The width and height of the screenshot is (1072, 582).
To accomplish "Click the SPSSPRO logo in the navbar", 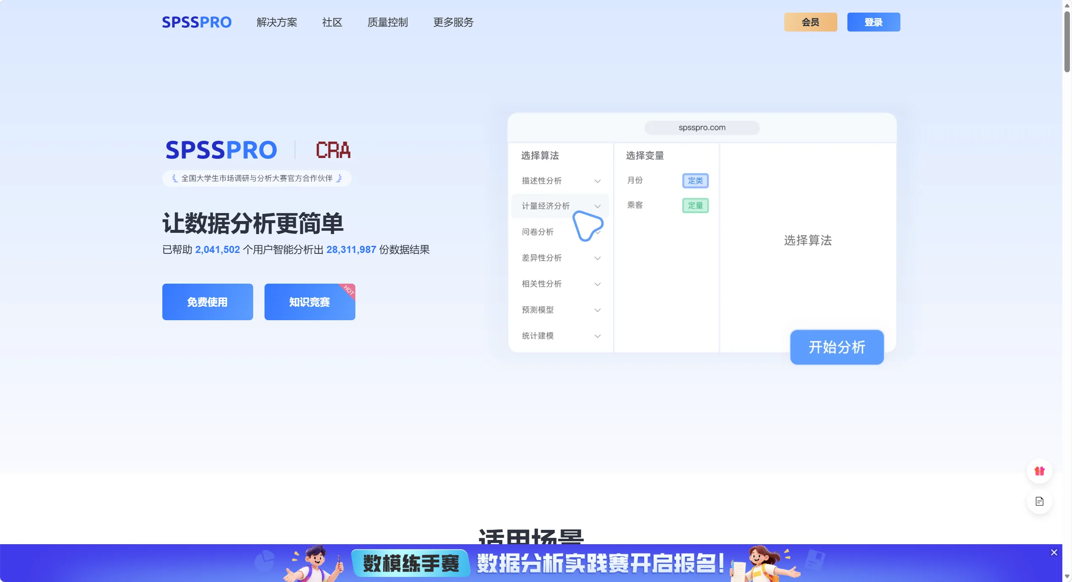I will tap(197, 22).
